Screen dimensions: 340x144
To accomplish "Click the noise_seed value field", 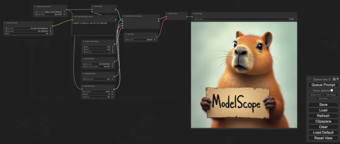I will 99,64.
